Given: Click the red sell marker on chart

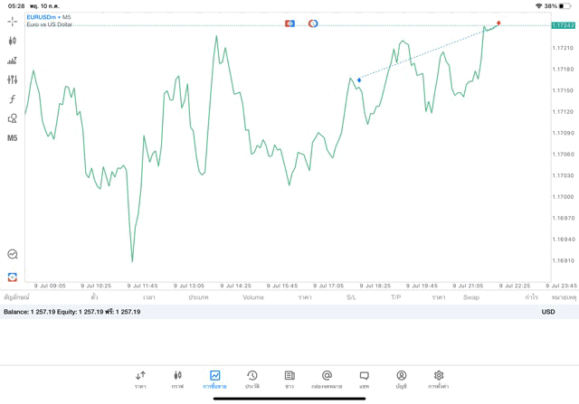Looking at the screenshot, I should pos(498,23).
